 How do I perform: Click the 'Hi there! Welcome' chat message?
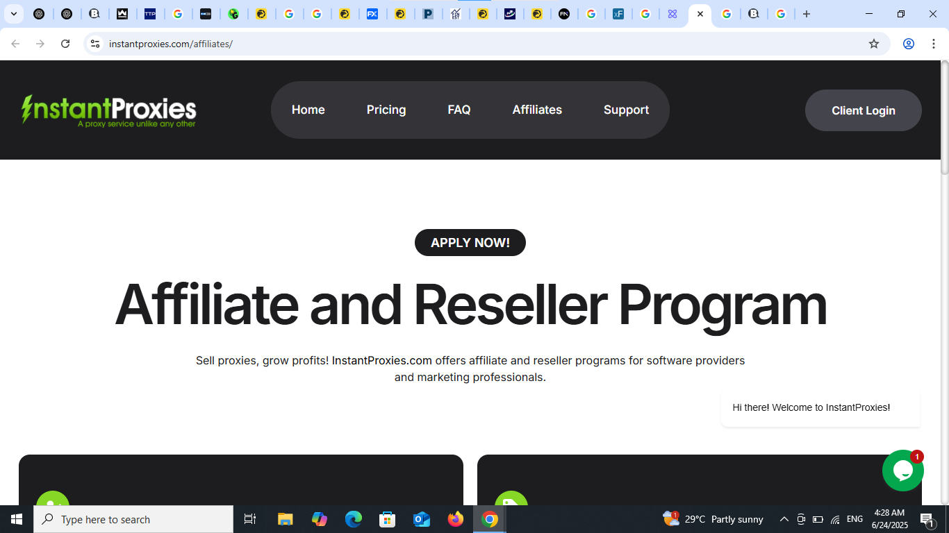820,407
